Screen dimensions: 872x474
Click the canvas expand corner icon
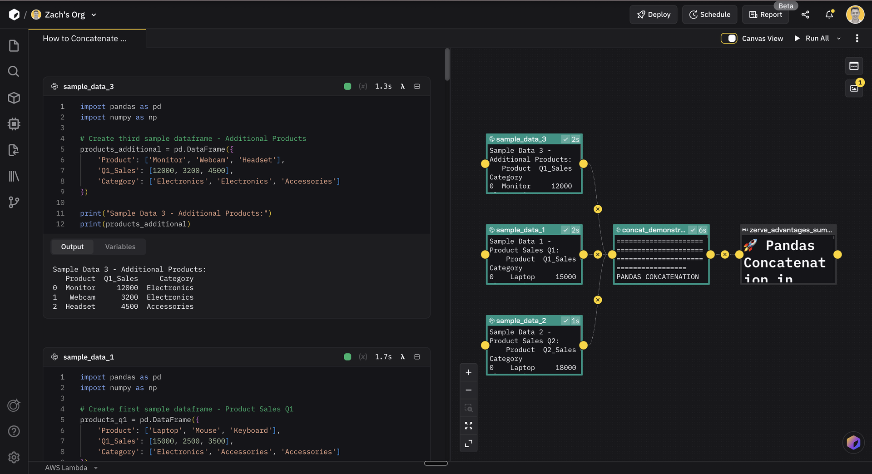(x=469, y=443)
